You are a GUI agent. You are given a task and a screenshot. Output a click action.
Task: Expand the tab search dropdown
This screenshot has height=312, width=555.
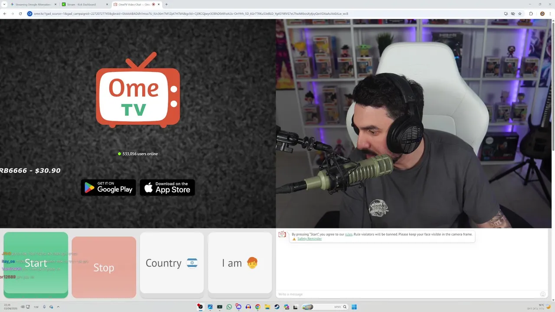4,4
